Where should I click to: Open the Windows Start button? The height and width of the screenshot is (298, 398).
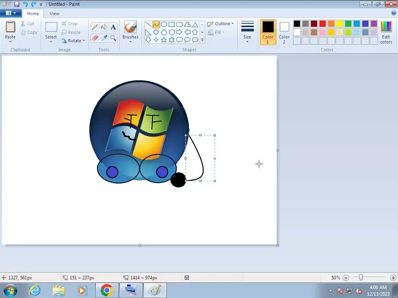pos(10,290)
